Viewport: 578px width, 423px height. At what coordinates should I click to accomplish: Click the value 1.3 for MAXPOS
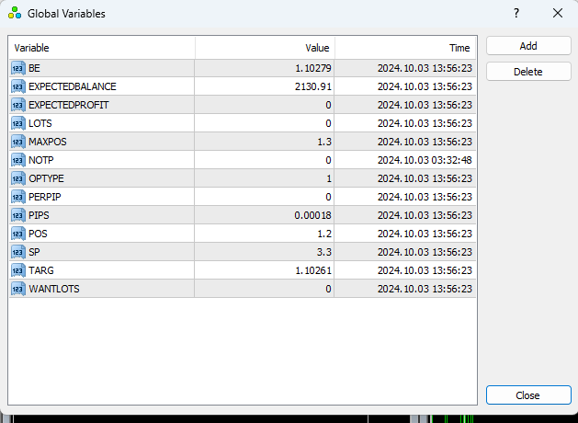click(324, 142)
